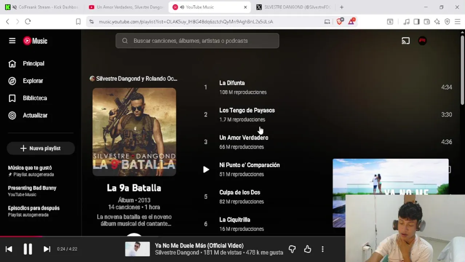Expand the album description text
465x262 pixels.
(134, 220)
